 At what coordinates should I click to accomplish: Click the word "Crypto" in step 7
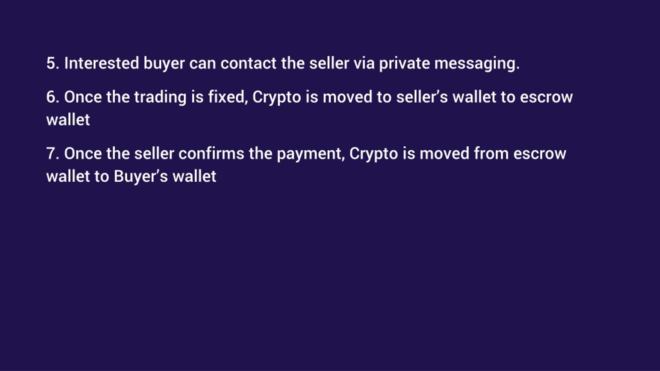pyautogui.click(x=374, y=155)
